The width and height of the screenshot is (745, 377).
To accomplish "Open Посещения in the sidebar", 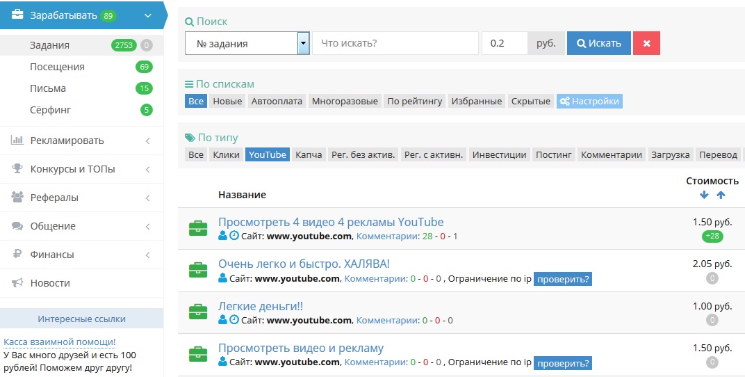I will click(x=57, y=67).
